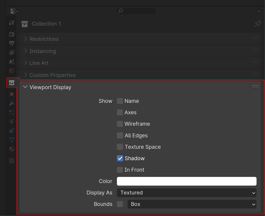Open the Output properties tab
This screenshot has height=216, width=265.
coord(11,43)
